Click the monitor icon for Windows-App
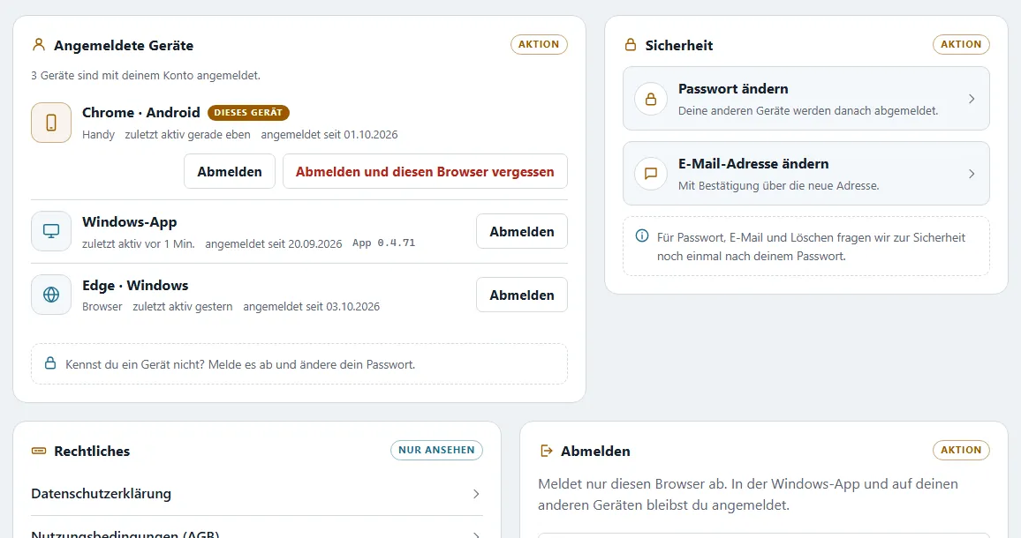The height and width of the screenshot is (538, 1021). [x=51, y=231]
